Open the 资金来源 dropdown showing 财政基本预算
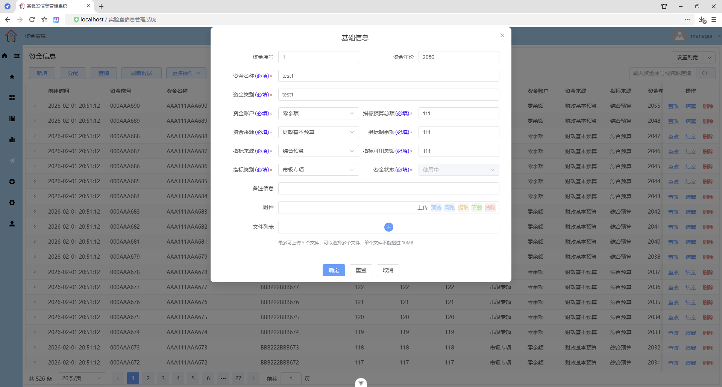The image size is (722, 387). click(319, 132)
